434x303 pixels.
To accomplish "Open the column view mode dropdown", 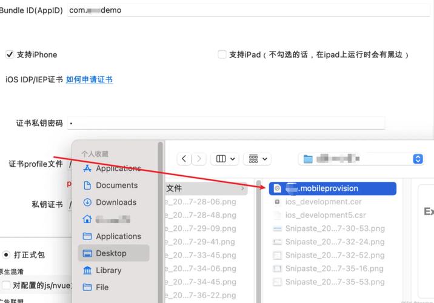I will click(x=225, y=159).
